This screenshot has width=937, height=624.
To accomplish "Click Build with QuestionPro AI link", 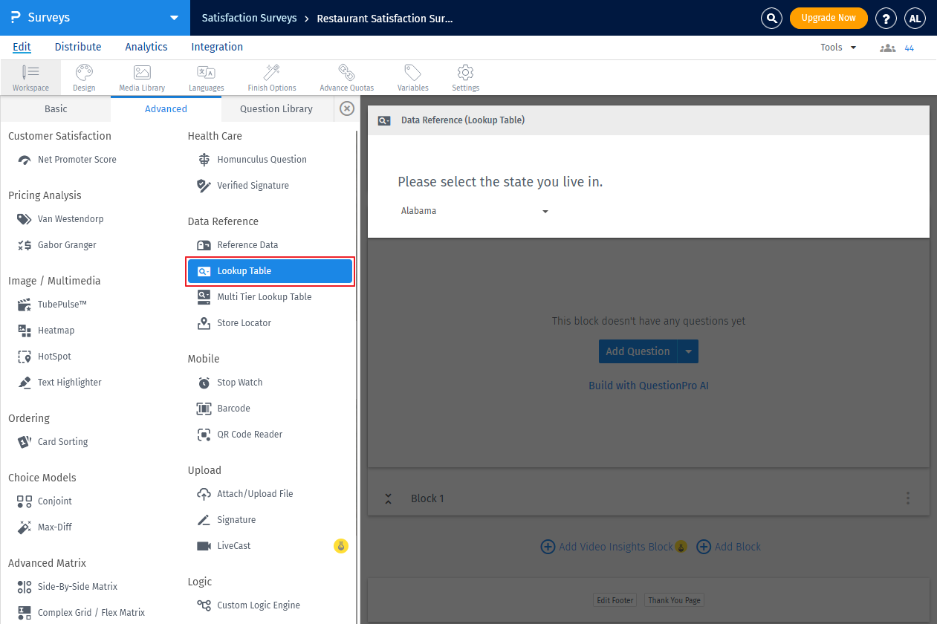I will tap(648, 386).
